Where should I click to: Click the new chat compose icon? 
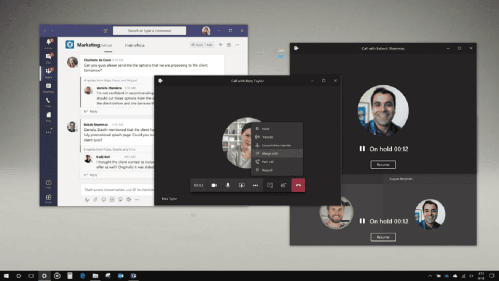tap(106, 31)
